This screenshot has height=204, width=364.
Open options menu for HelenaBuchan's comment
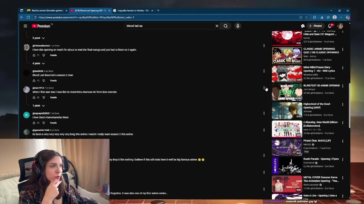(264, 46)
